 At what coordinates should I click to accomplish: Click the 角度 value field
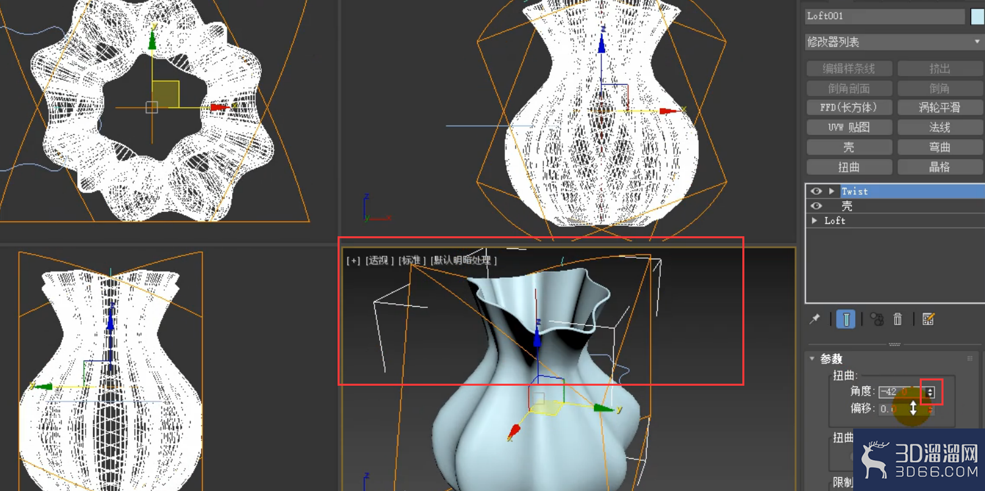pos(901,392)
